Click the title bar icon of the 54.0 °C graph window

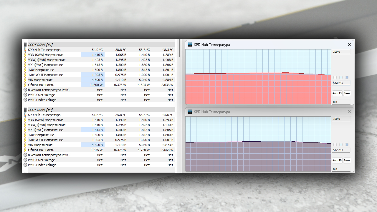190,45
